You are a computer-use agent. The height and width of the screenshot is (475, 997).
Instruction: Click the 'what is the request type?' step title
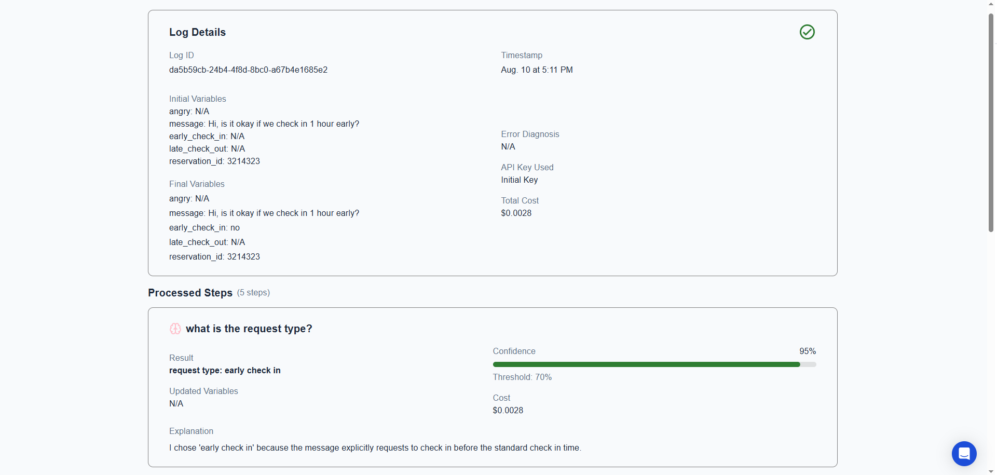click(249, 329)
